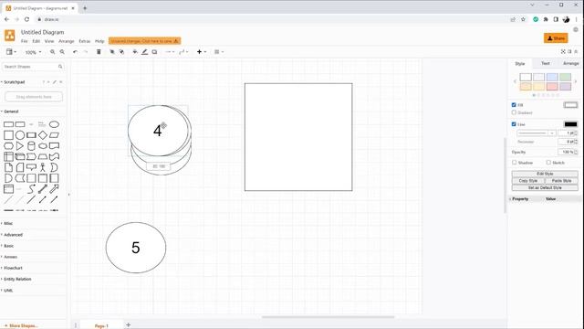Click the search magnifier in Search Shapes
The image size is (584, 329).
pyautogui.click(x=60, y=67)
